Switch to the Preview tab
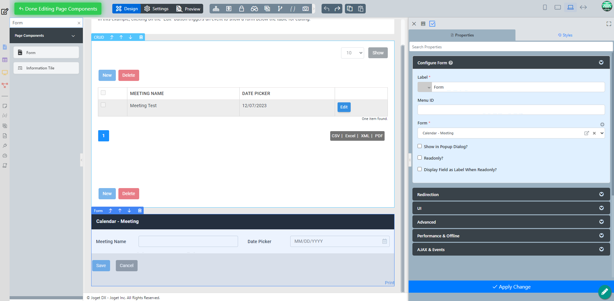614x301 pixels. (x=188, y=9)
